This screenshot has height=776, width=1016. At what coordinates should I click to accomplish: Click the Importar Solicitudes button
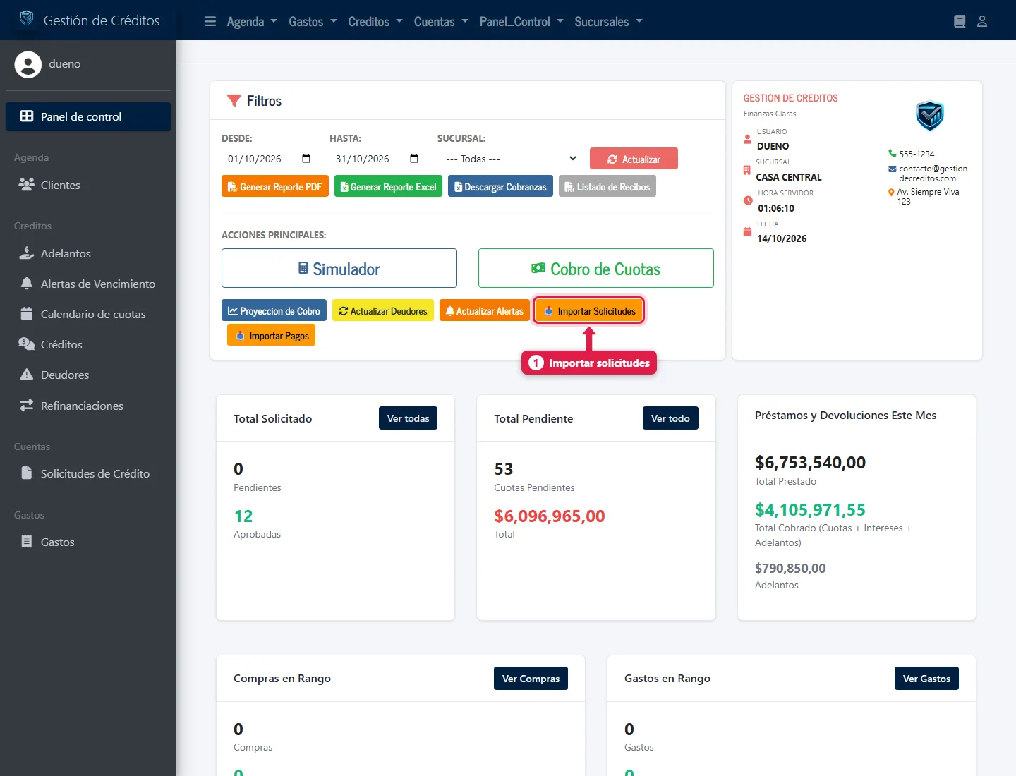[589, 310]
